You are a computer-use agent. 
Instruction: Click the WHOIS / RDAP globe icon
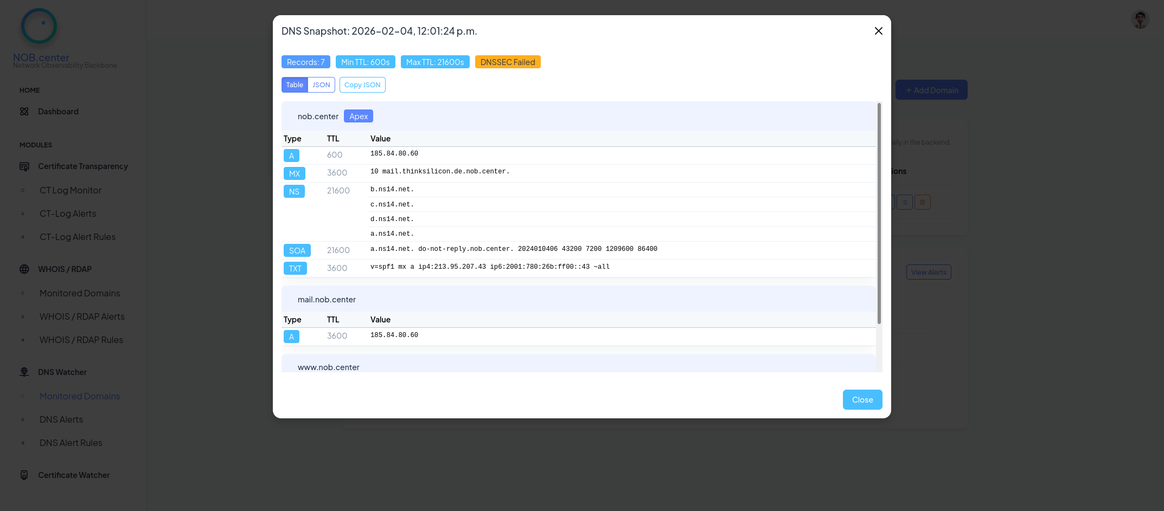click(x=24, y=269)
